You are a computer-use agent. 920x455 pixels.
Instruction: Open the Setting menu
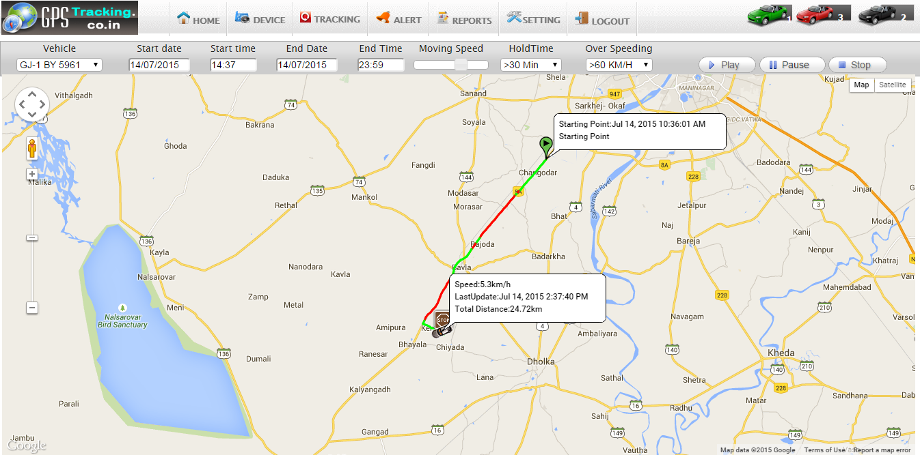534,18
